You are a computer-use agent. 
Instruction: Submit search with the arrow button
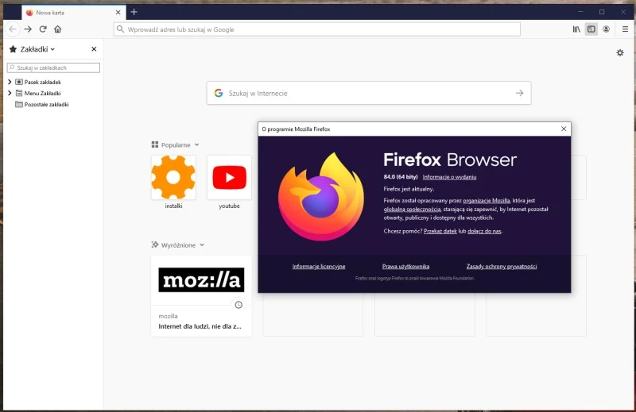pyautogui.click(x=519, y=93)
